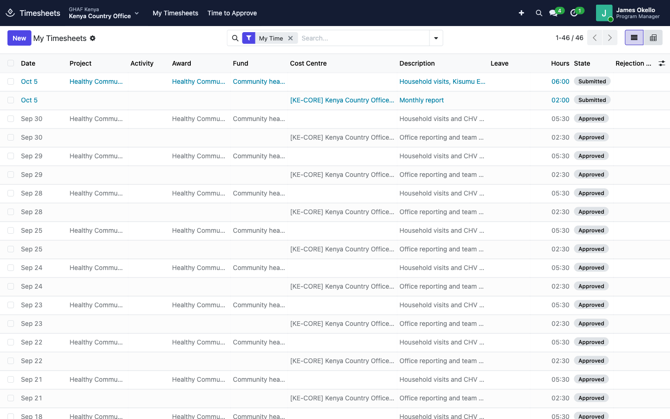The image size is (670, 419).
Task: Open the James Okello user menu
Action: tap(628, 13)
